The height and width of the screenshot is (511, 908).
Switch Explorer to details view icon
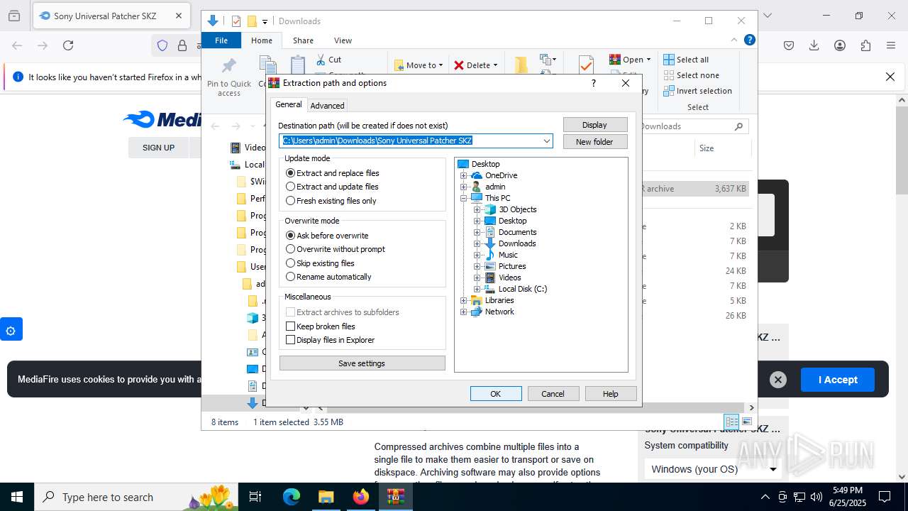tap(731, 422)
